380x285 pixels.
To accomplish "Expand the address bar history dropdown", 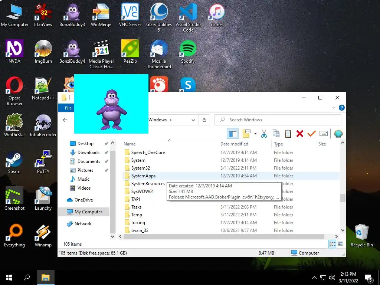I will (193, 120).
